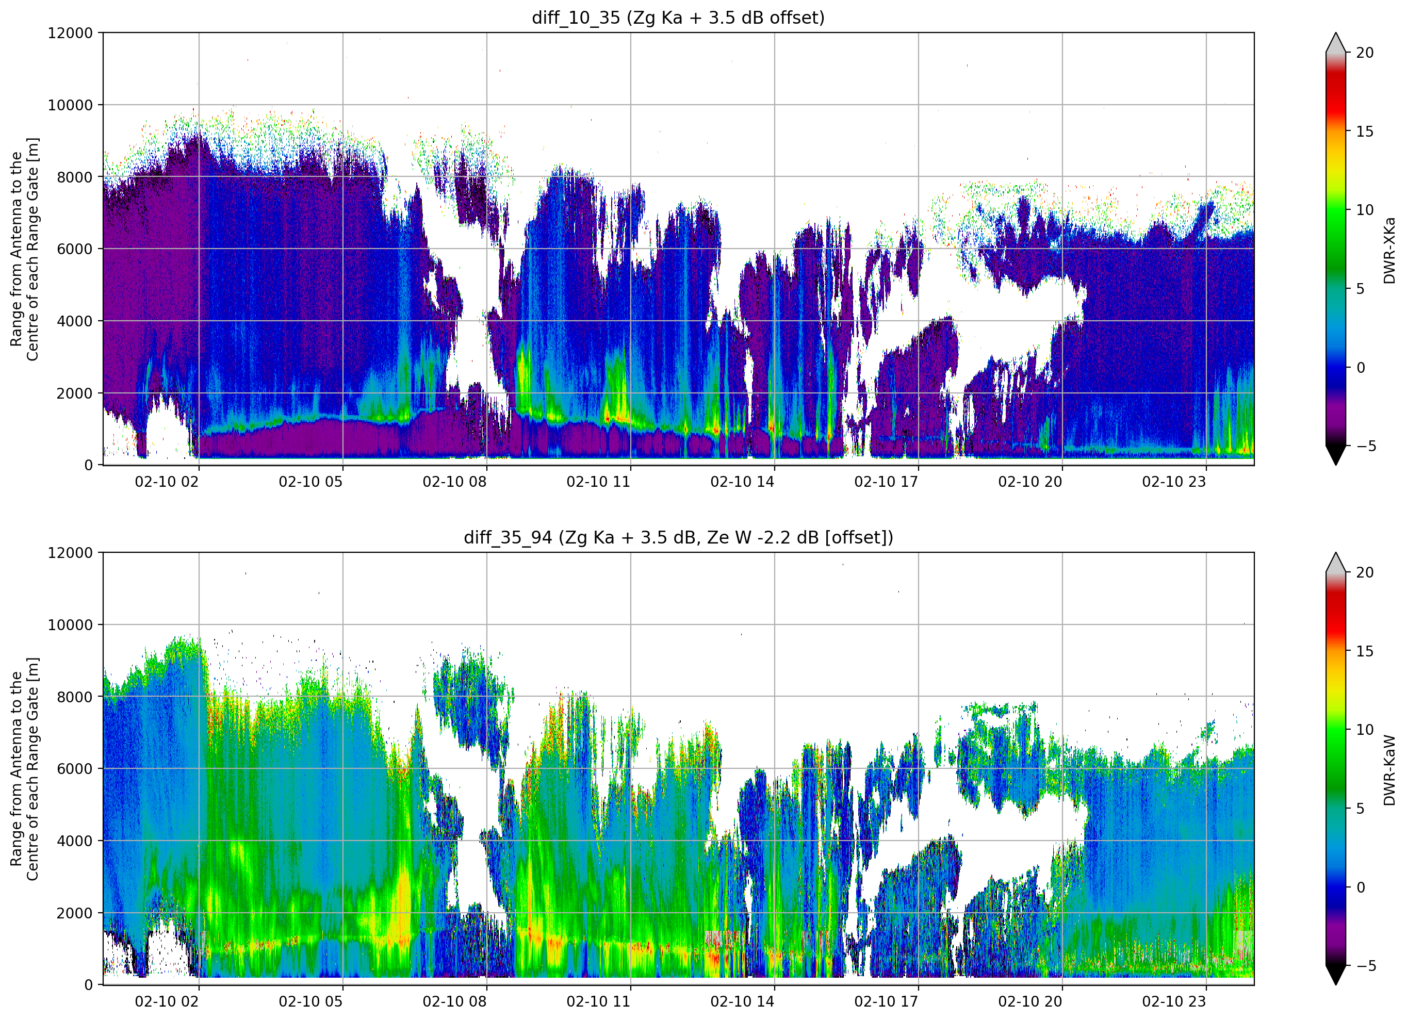Click the 10 tick on the DWR-XKa colorbar
1407x1020 pixels.
(1365, 210)
